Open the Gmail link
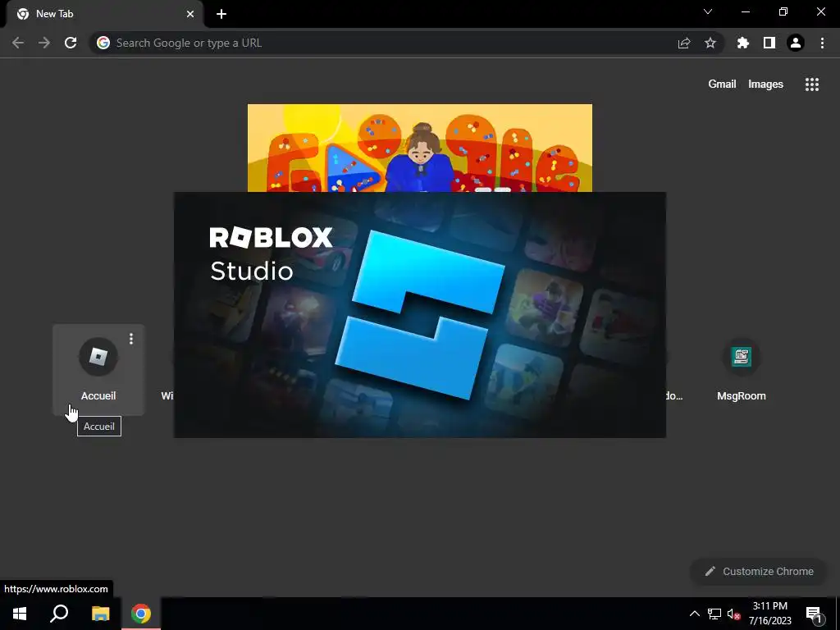The width and height of the screenshot is (840, 630). point(722,84)
